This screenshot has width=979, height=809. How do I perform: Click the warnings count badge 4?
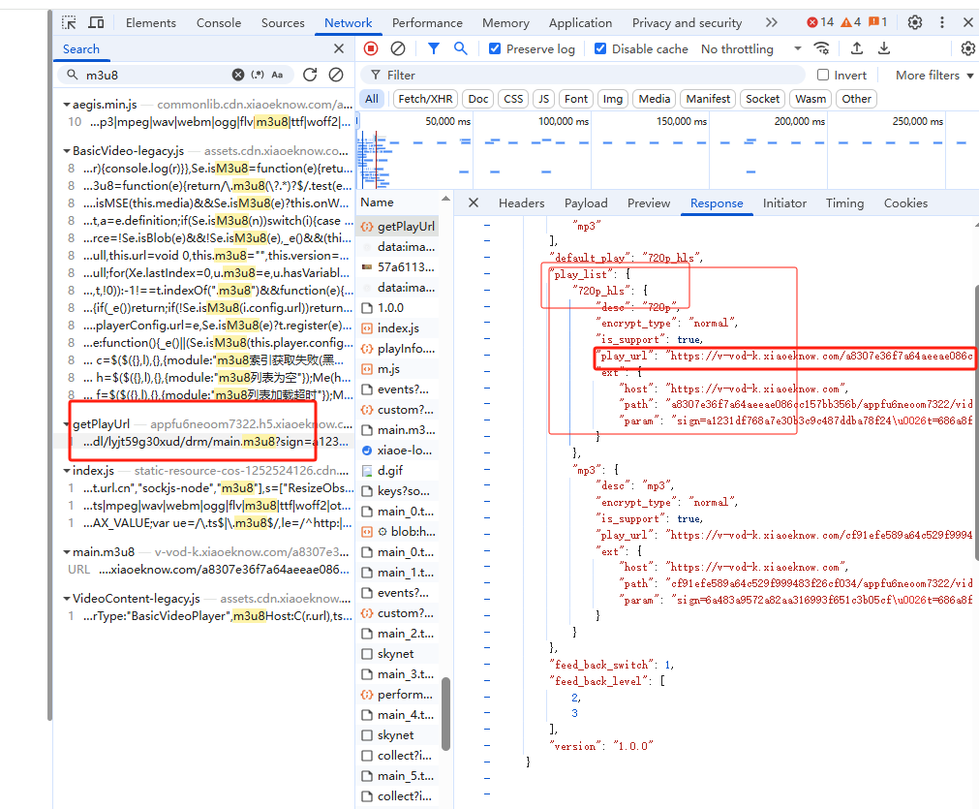[850, 22]
